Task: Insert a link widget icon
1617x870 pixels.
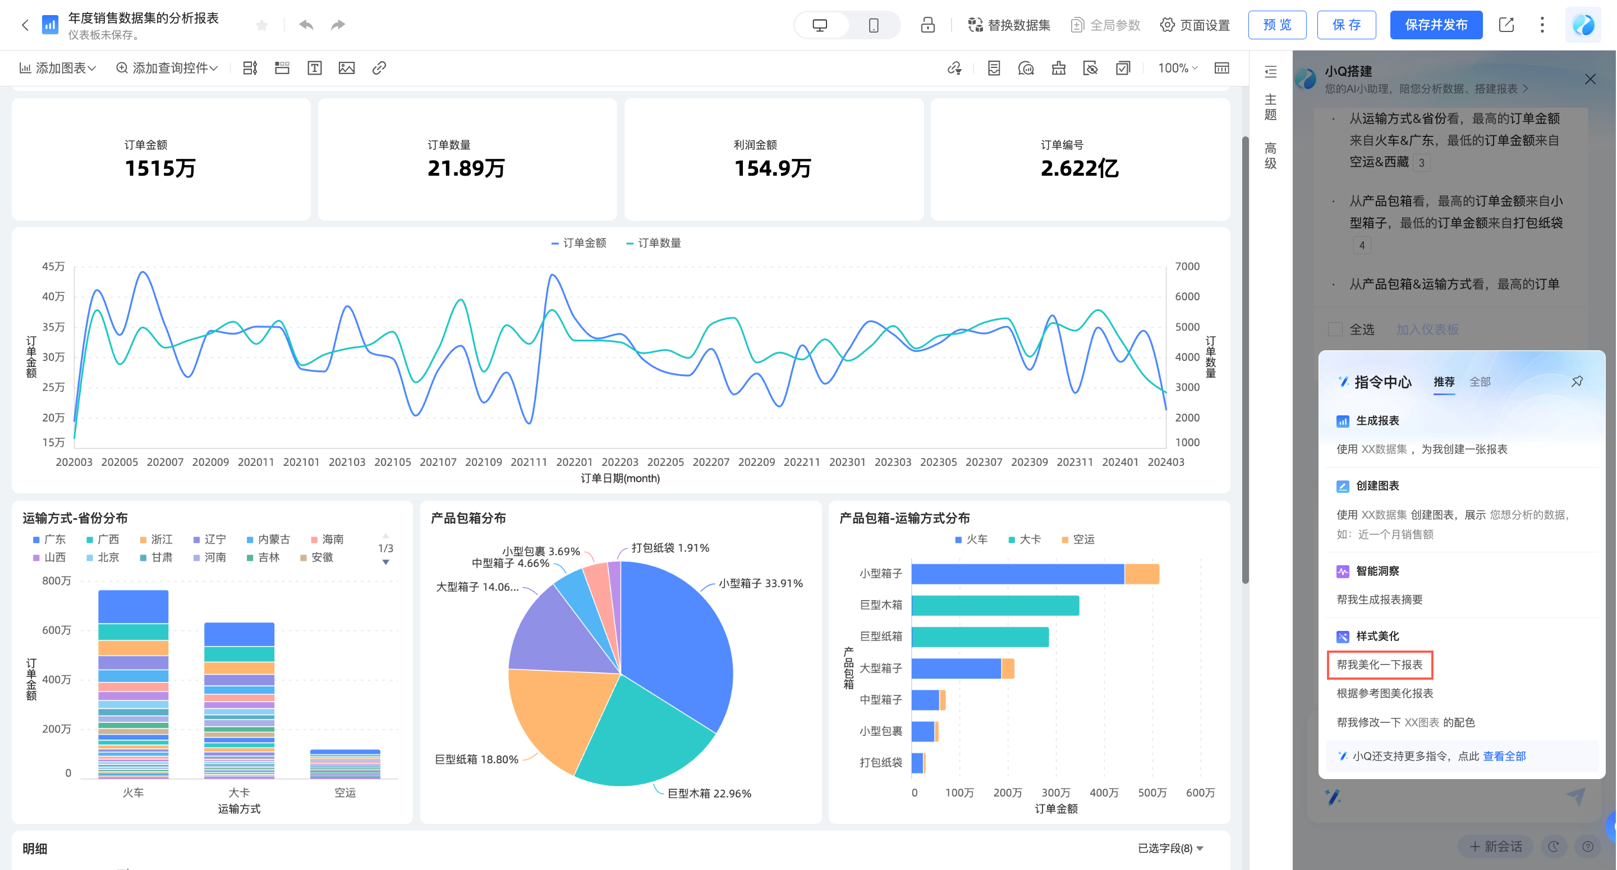Action: tap(379, 68)
